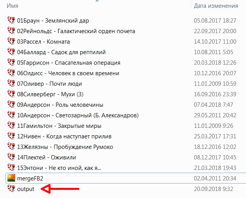Select file 03Рассел - Комната
Image resolution: width=246 pixels, height=198 pixels.
coord(44,42)
